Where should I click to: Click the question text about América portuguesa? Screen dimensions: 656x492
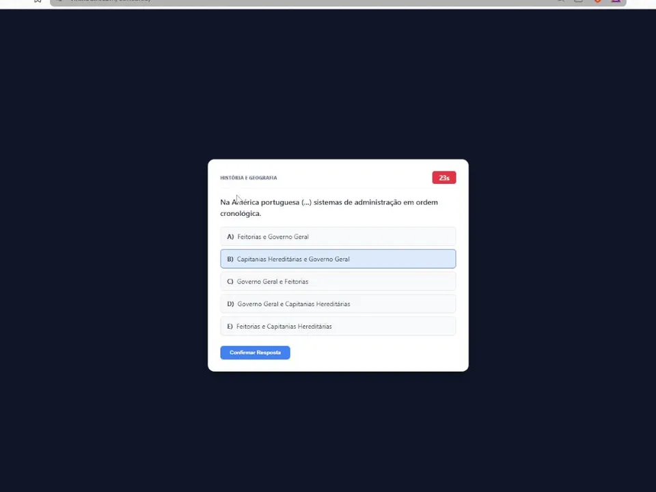[329, 208]
